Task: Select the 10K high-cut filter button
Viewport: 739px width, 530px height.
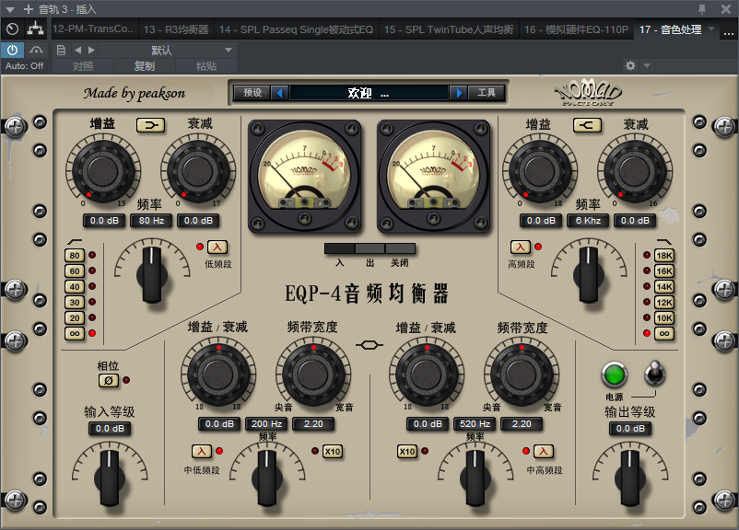Action: tap(664, 317)
